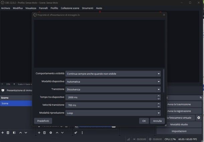The image size is (204, 142).
Task: Open the Collezione scene menu
Action: (69, 8)
